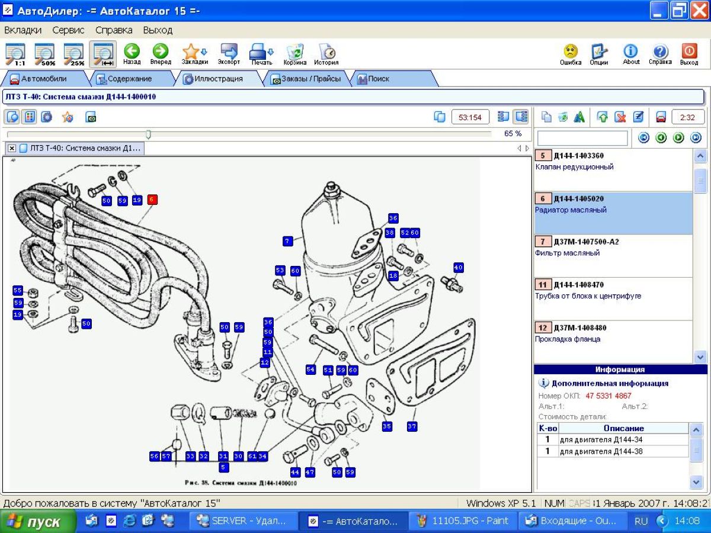Open Опции (Options) settings icon
Image resolution: width=711 pixels, height=533 pixels.
point(599,52)
